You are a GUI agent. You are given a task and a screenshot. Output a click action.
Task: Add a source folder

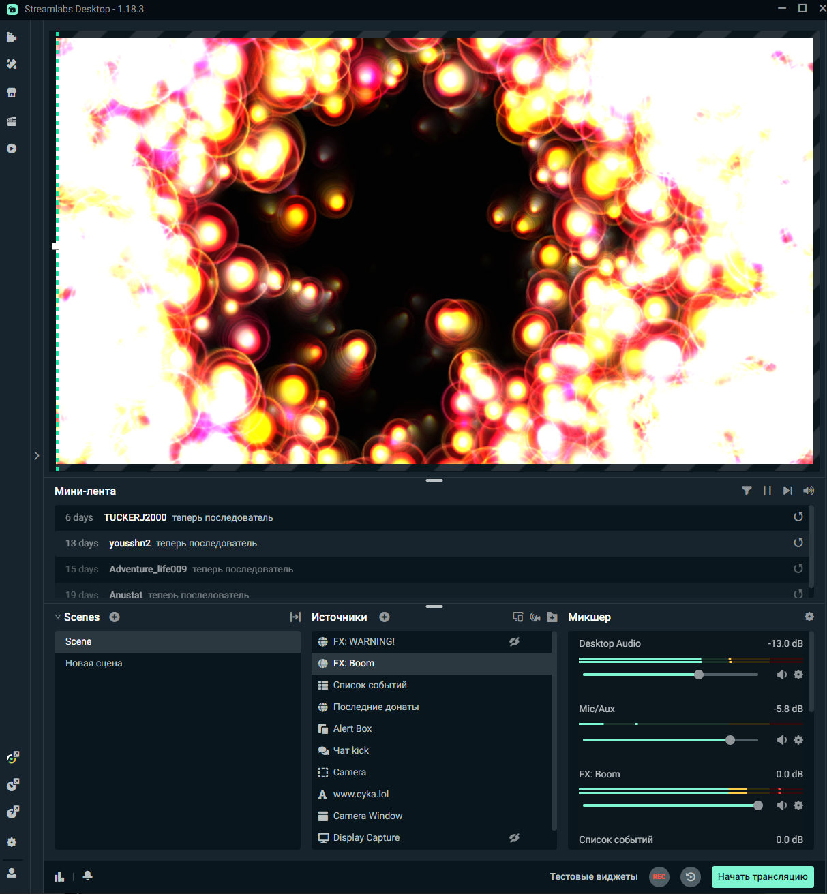[x=552, y=617]
